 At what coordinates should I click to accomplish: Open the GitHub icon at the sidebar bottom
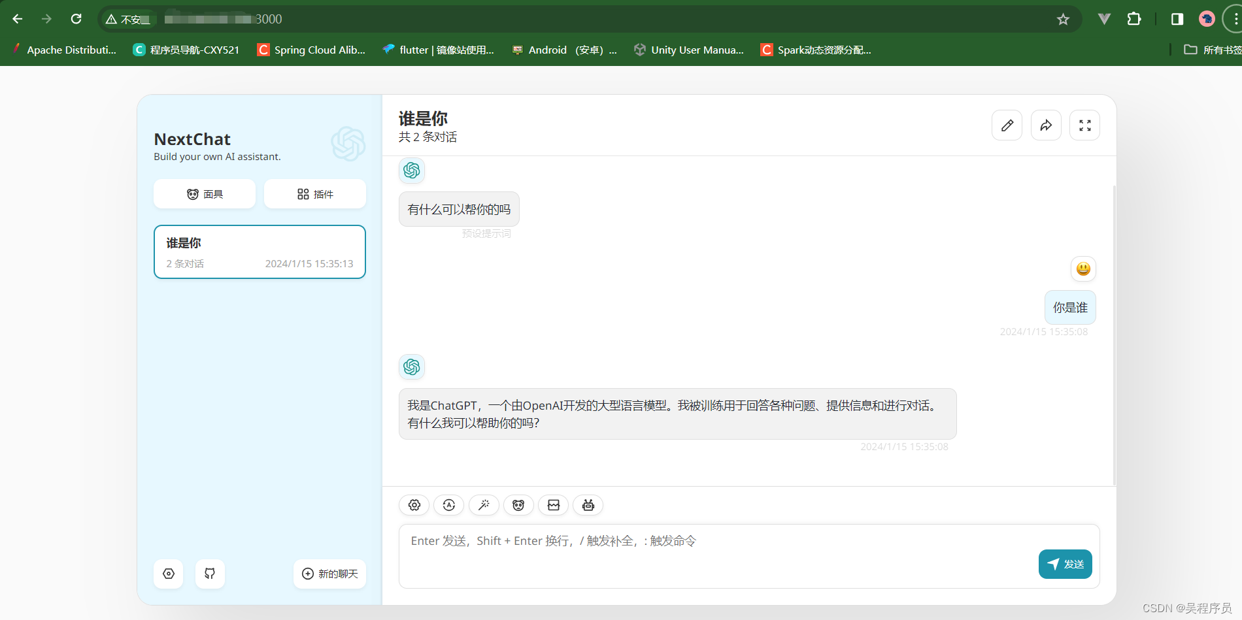coord(210,574)
